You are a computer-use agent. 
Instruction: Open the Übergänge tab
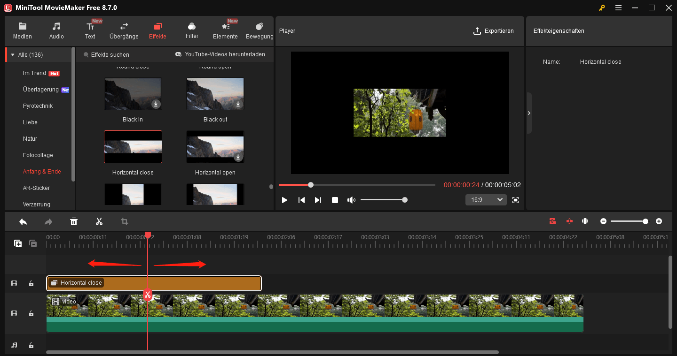[124, 31]
